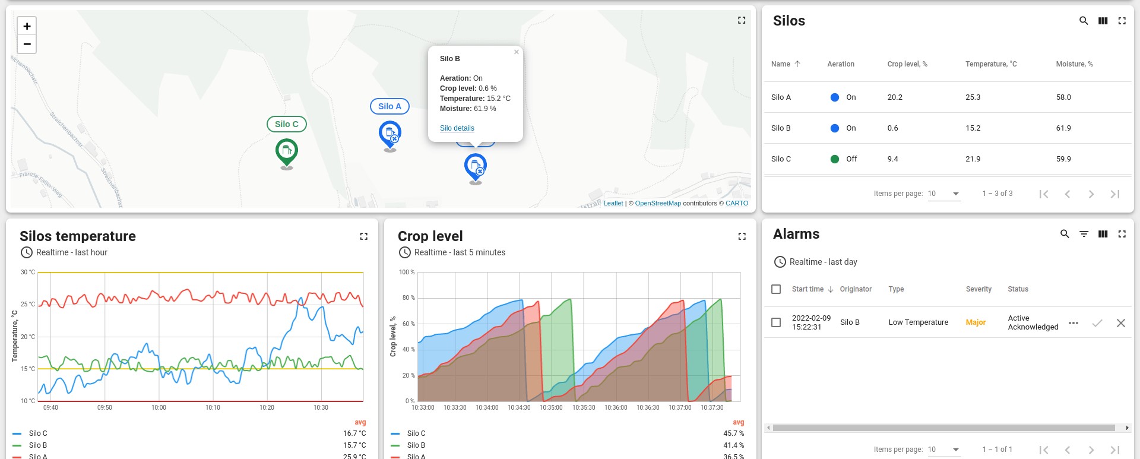Select all alarms header checkbox
Screen dimensions: 1140x459
(776, 289)
